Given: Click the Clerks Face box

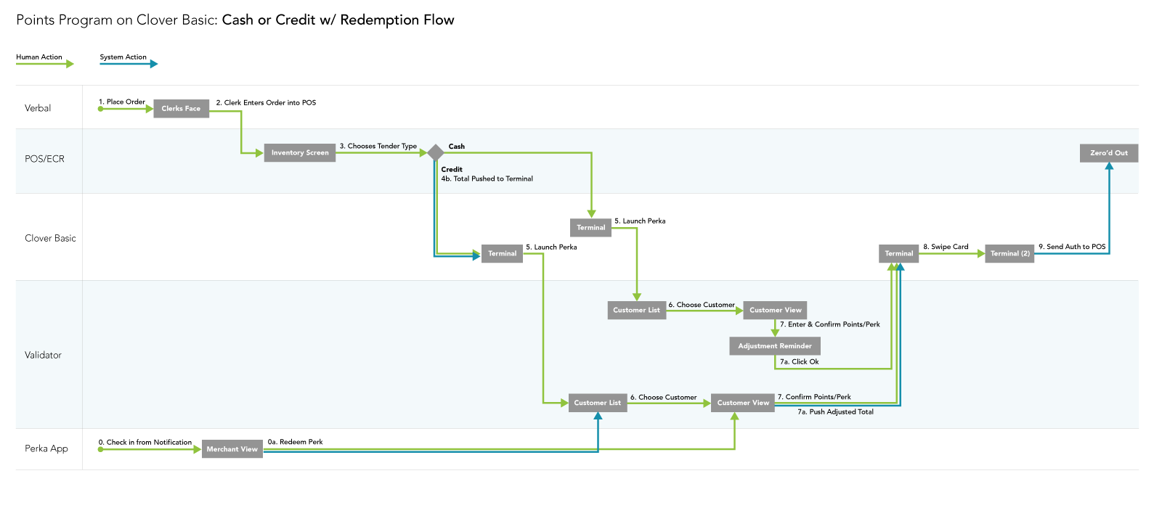Looking at the screenshot, I should coord(181,109).
